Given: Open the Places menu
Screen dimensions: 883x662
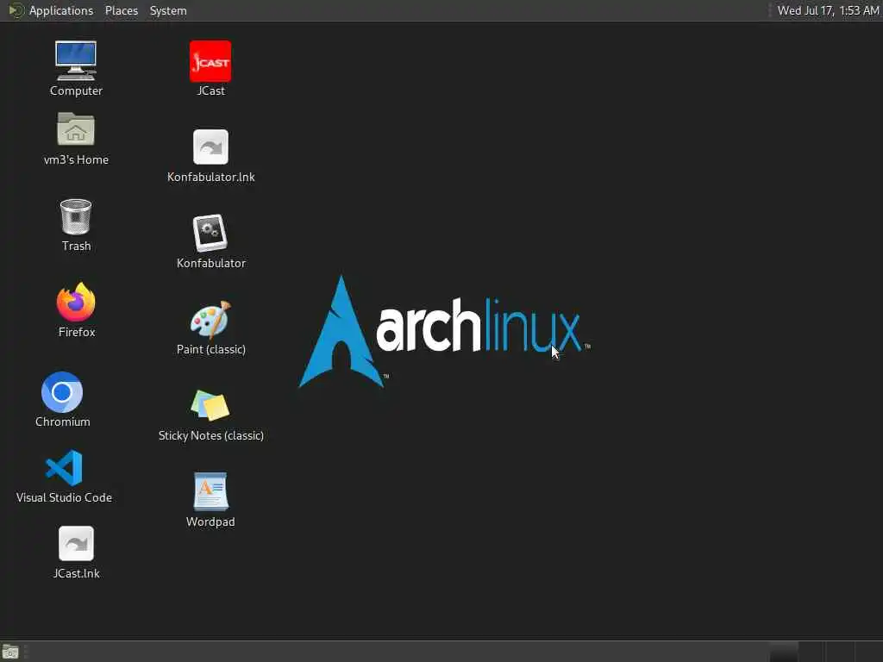Looking at the screenshot, I should (121, 10).
